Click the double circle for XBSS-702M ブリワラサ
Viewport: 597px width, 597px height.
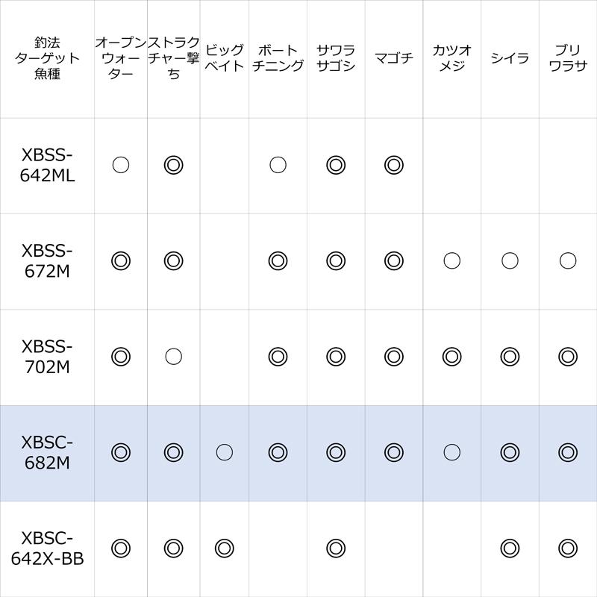click(x=568, y=356)
